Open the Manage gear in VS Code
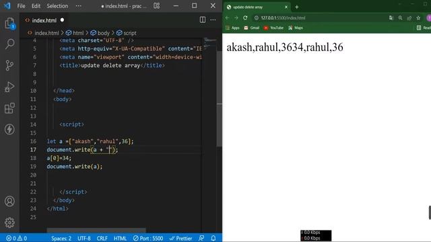 click(x=9, y=223)
